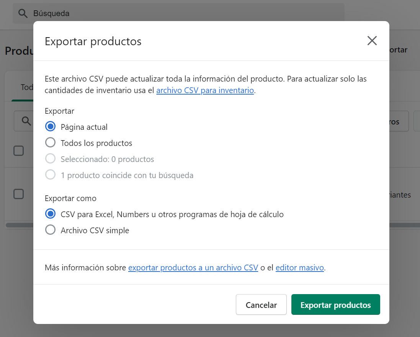The height and width of the screenshot is (337, 420).
Task: Click the product filter search icon
Action: click(26, 121)
